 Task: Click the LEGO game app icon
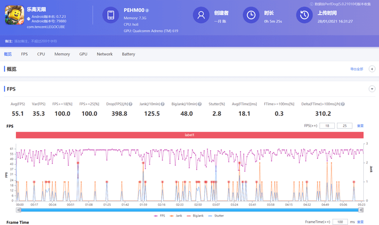[15, 15]
